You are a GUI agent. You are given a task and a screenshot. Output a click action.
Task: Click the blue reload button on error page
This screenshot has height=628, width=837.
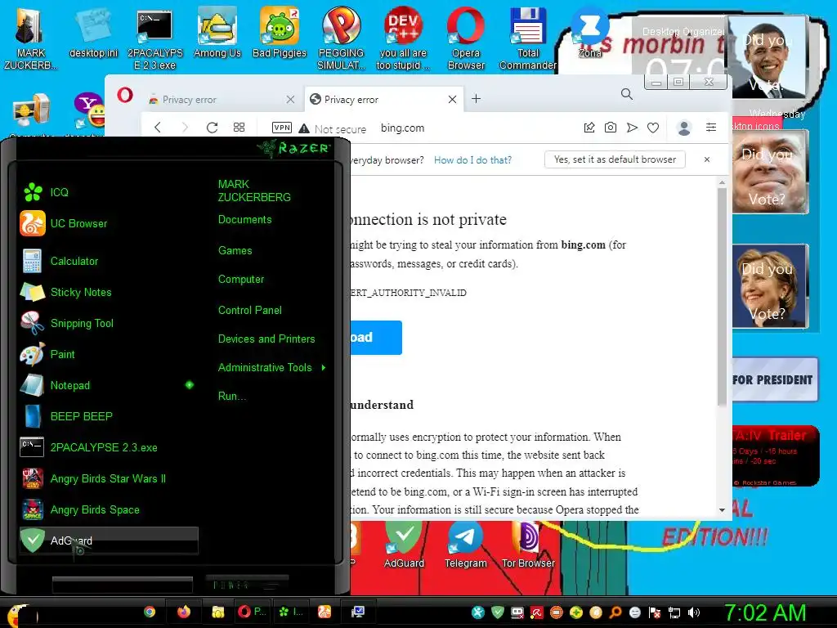coord(376,338)
